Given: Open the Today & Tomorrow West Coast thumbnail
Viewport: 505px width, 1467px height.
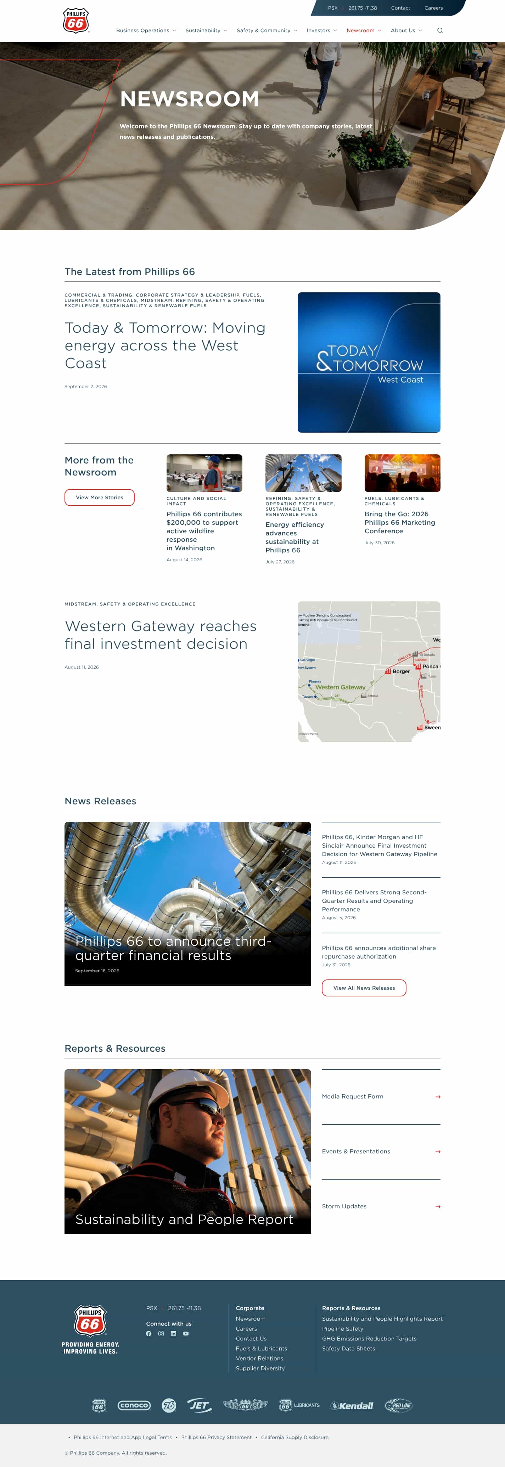Looking at the screenshot, I should (369, 362).
